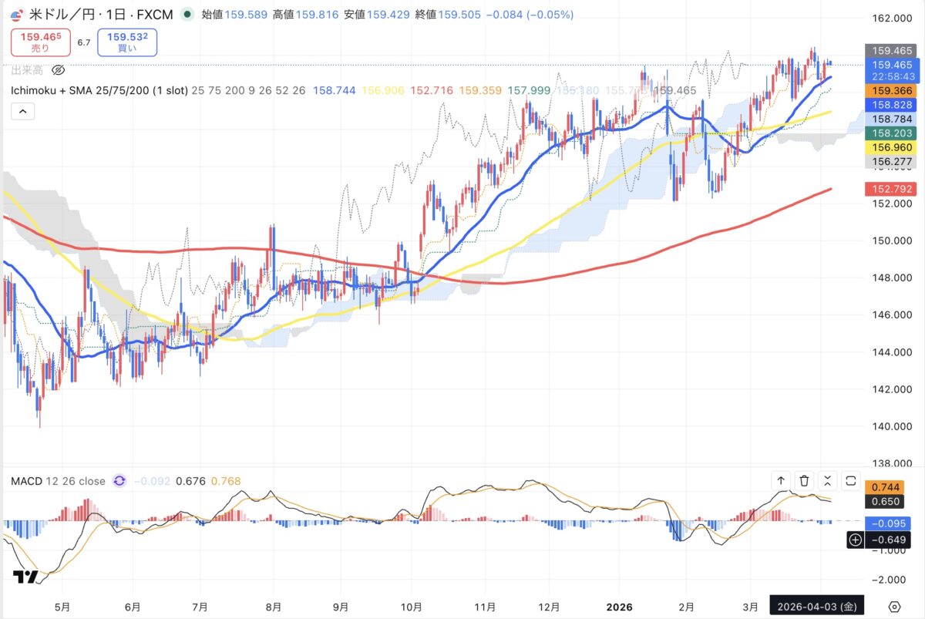925x619 pixels.
Task: Toggle visibility of 出来高 volume indicator
Action: (x=58, y=70)
